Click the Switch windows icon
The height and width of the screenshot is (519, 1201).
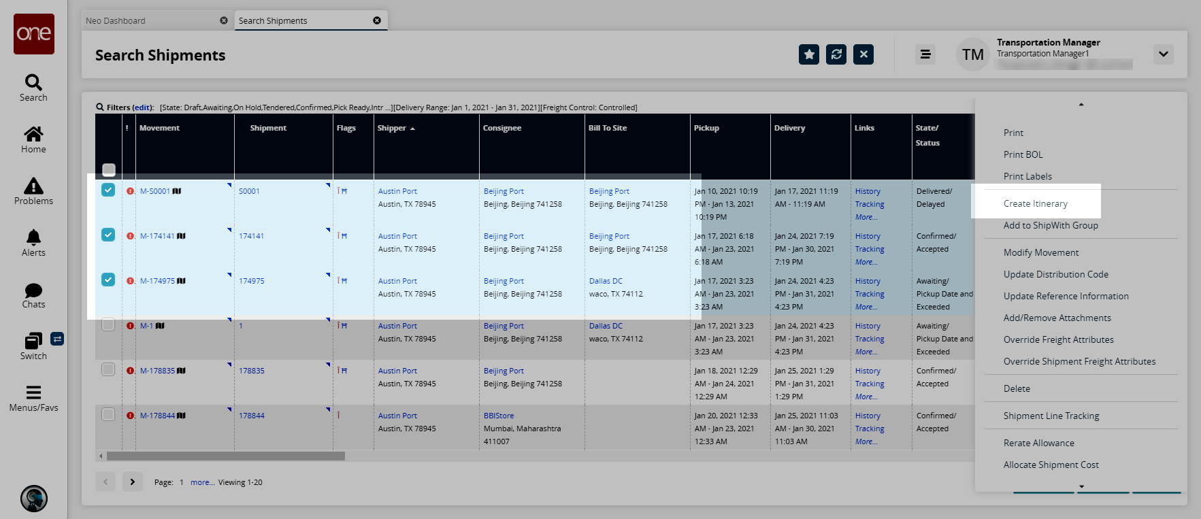click(x=33, y=341)
